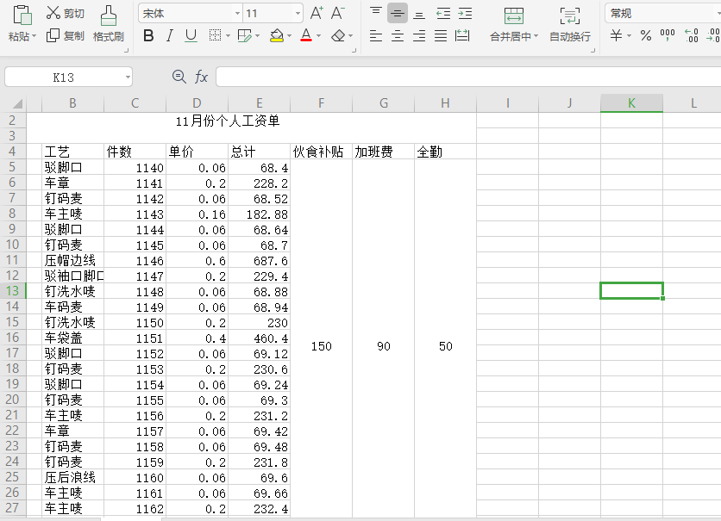
Task: Decrease font size with the A- icon
Action: [x=337, y=13]
